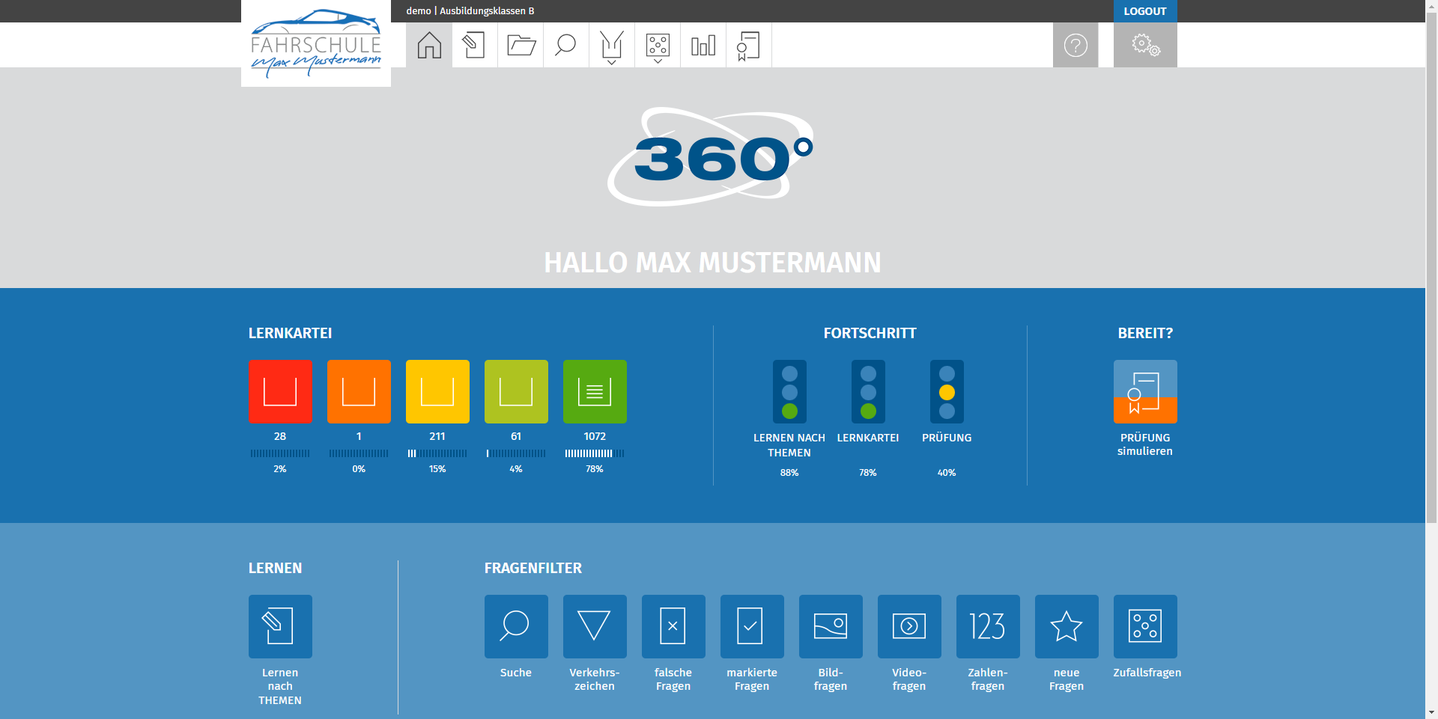Click the home icon in top navigation
The height and width of the screenshot is (719, 1438).
[429, 45]
